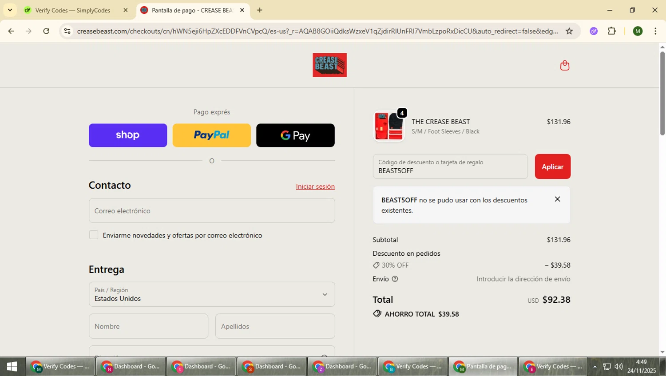
Task: Click Introducir la dirección de envío text
Action: (x=523, y=279)
